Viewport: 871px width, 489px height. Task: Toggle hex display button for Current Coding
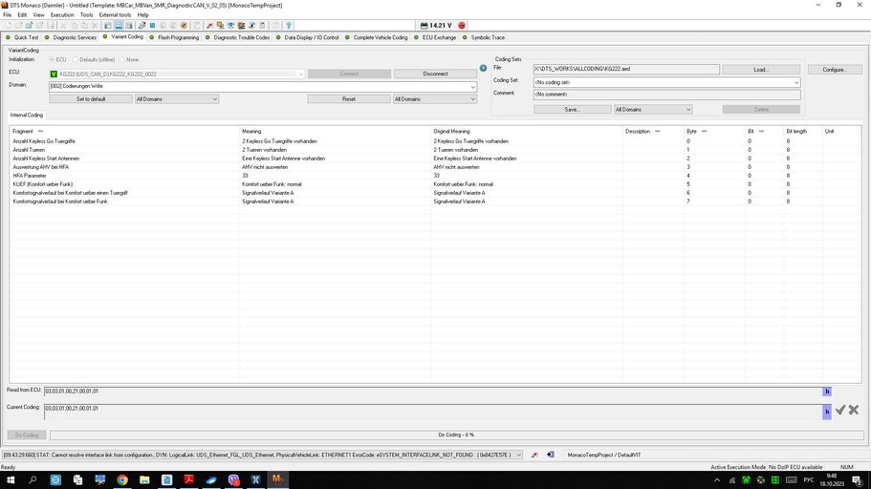pyautogui.click(x=827, y=412)
